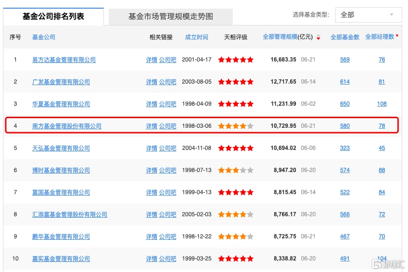
Task: Click 公司吧 link for 富国基金
Action: 167,192
